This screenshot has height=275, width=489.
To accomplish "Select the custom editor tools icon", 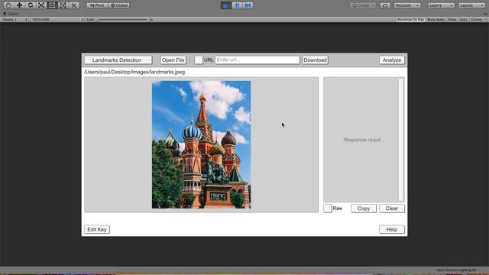I will 74,5.
